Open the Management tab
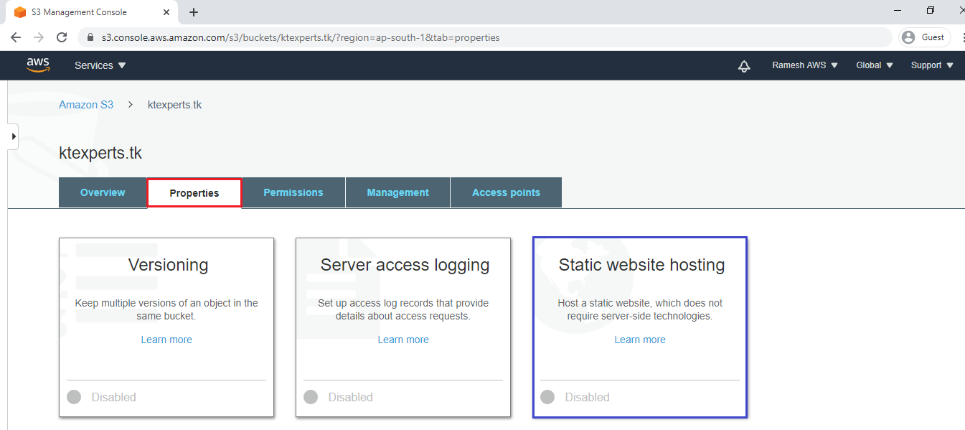The image size is (965, 430). click(398, 192)
